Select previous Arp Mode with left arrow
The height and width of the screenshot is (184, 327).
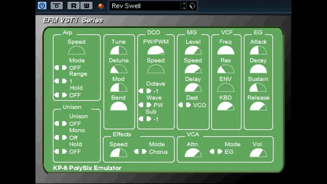(x=56, y=68)
